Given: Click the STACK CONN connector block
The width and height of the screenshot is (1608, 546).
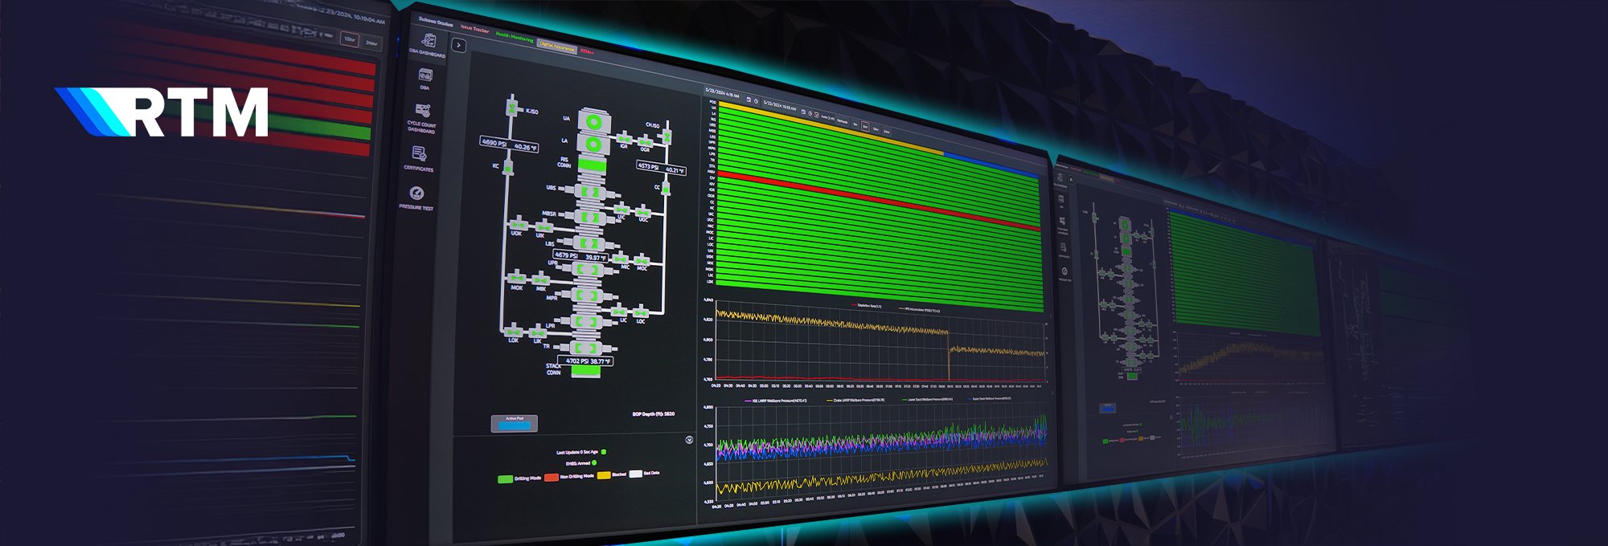Looking at the screenshot, I should pyautogui.click(x=585, y=373).
